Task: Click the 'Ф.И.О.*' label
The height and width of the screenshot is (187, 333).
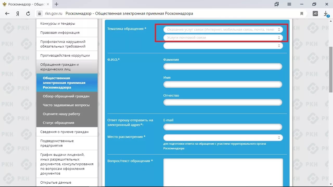Action: [x=113, y=59]
